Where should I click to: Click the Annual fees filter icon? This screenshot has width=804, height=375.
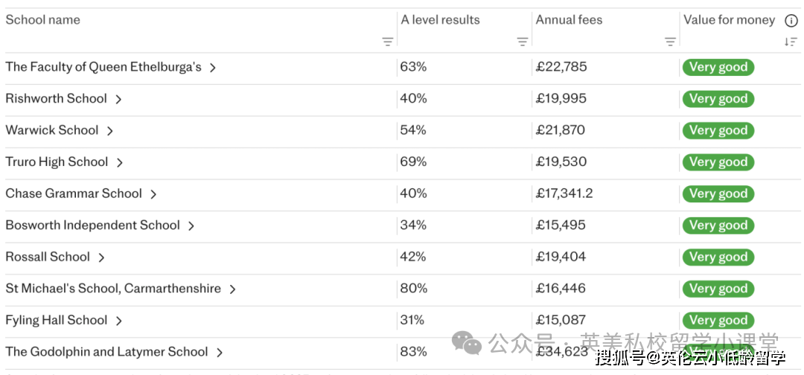(670, 42)
